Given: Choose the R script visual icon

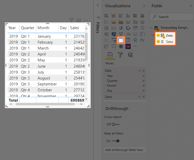Looking at the screenshot, I should [135, 40].
